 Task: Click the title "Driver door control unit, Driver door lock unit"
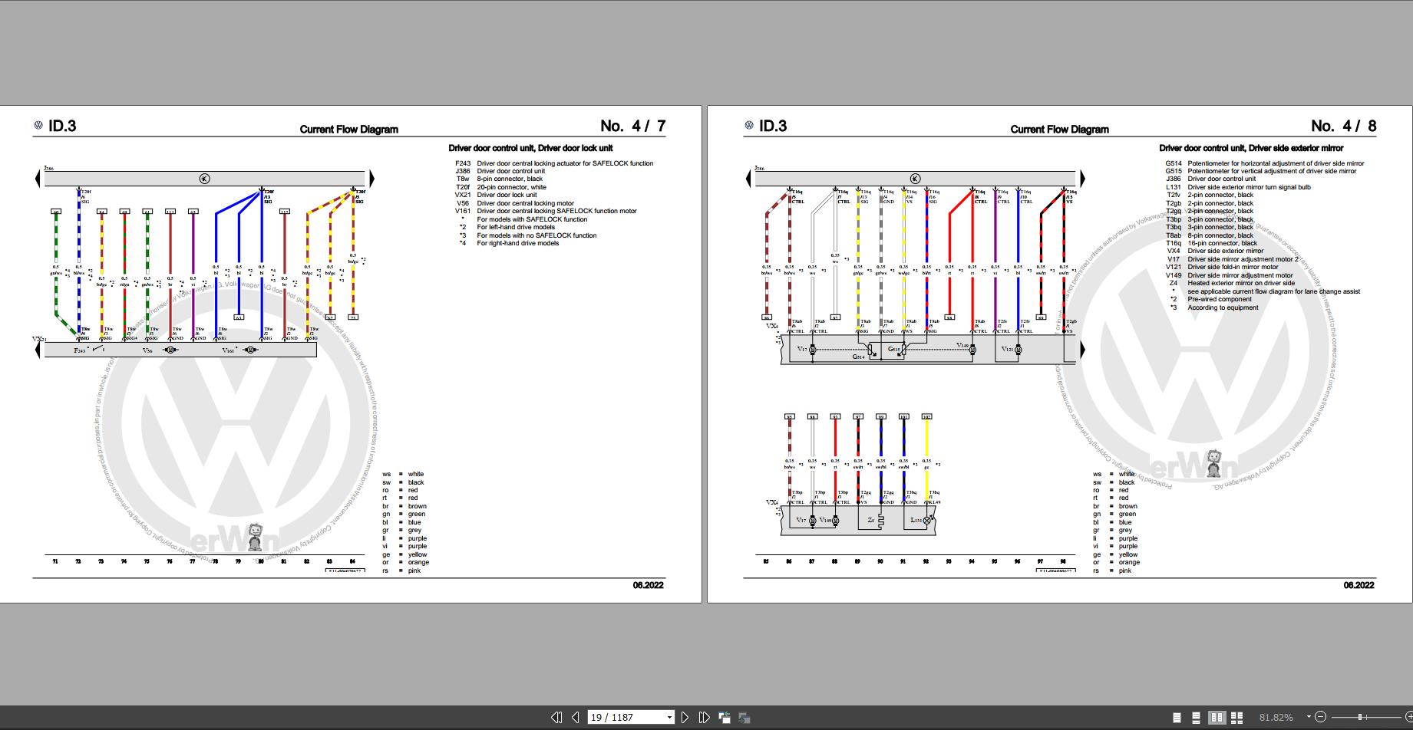(x=530, y=148)
